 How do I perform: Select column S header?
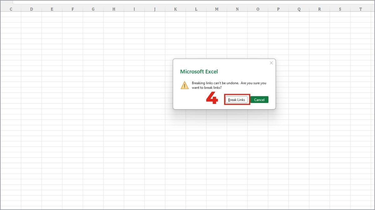[340, 9]
